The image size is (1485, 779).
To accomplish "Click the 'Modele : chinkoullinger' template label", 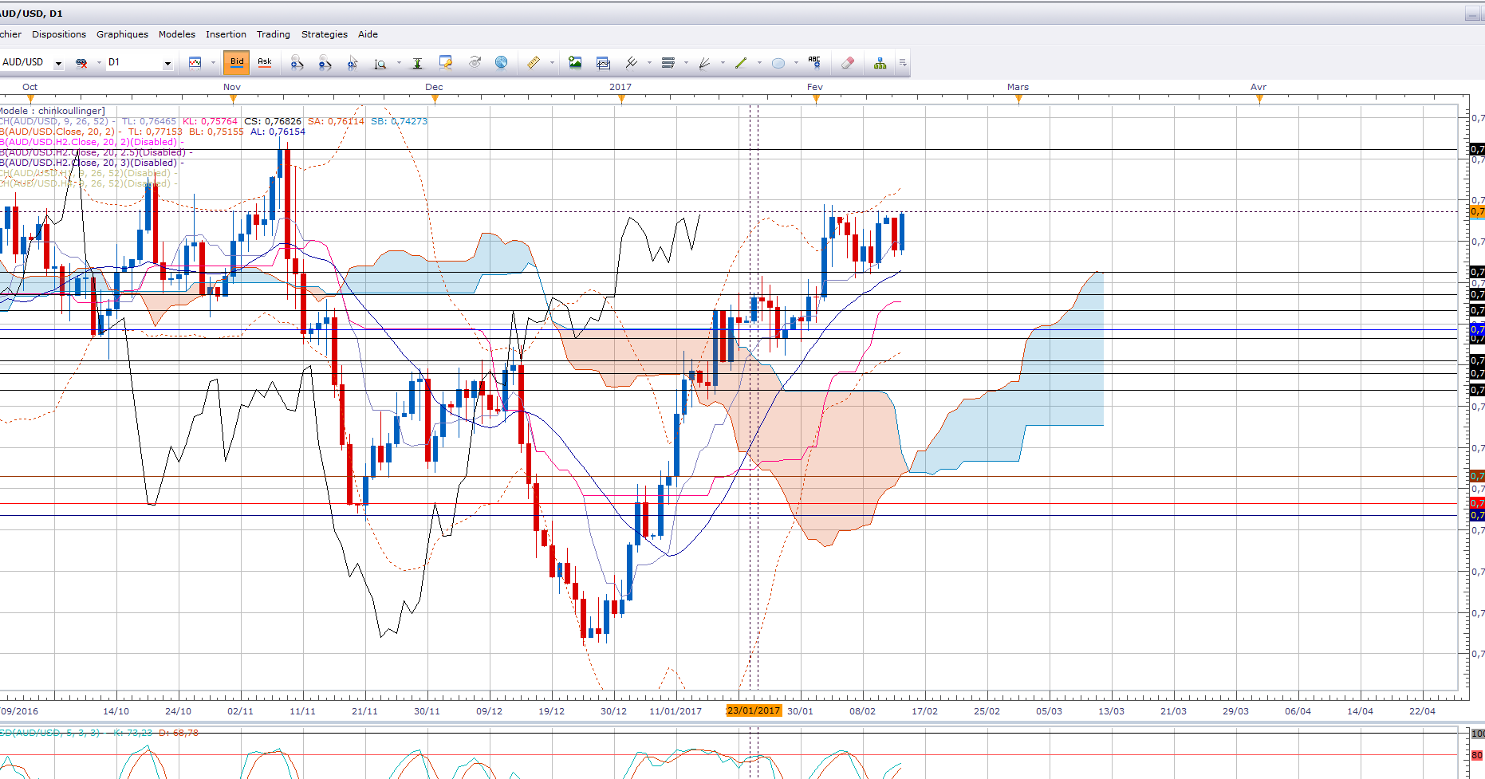I will 53,111.
